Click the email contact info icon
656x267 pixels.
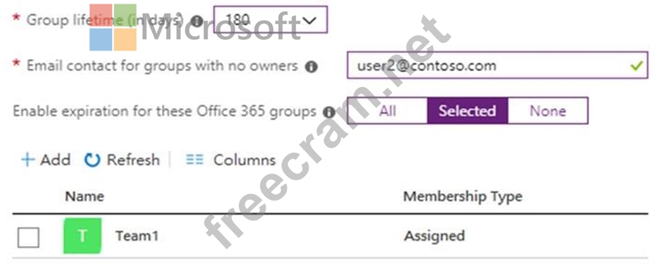312,67
